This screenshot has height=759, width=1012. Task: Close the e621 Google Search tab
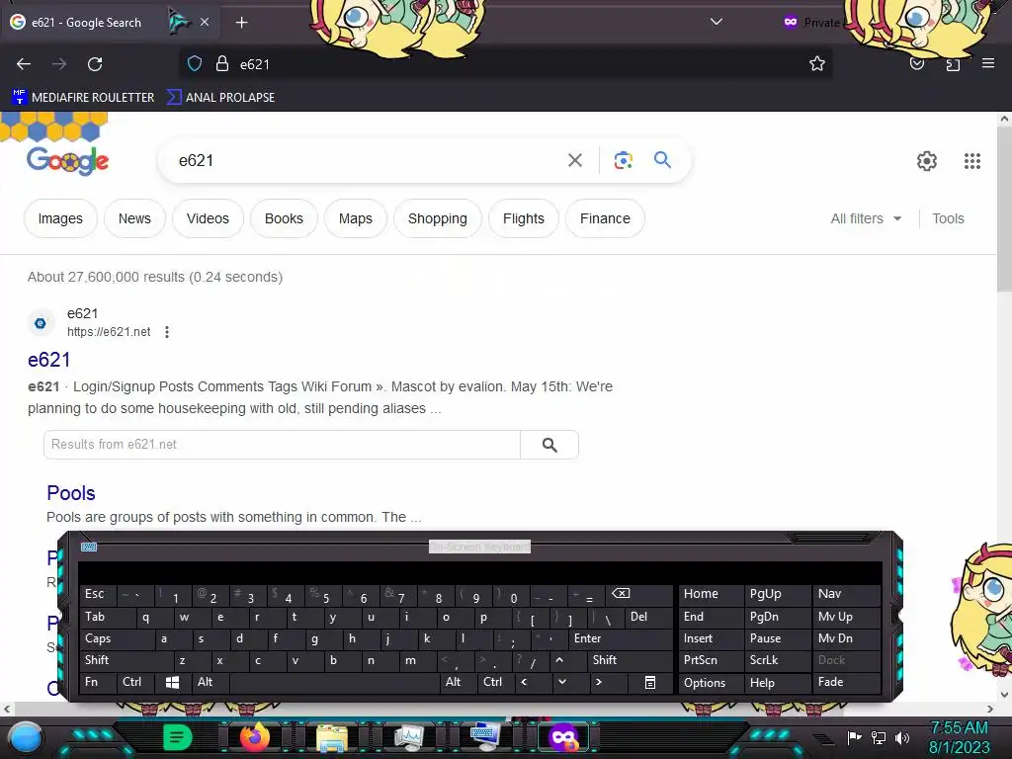coord(205,22)
